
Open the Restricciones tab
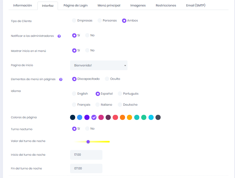click(166, 5)
